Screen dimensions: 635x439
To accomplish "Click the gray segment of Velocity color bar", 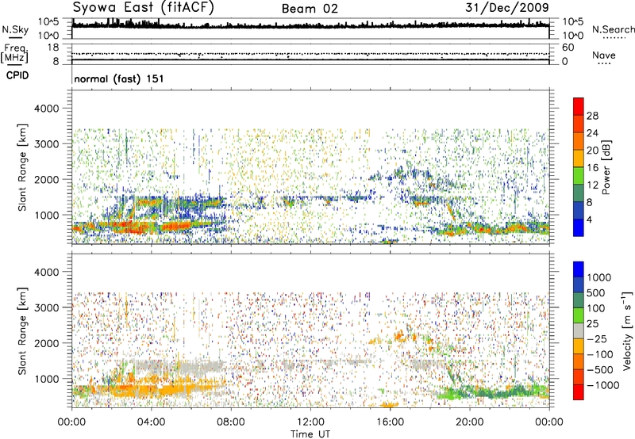I will 579,330.
